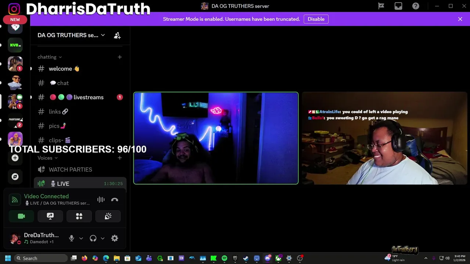The width and height of the screenshot is (470, 264).
Task: Open Outlook from the taskbar
Action: point(138,258)
